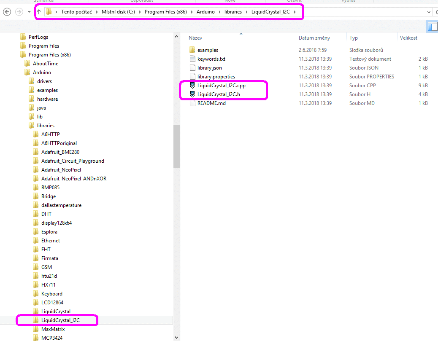This screenshot has height=341, width=438.
Task: Open the examples folder icon in file list
Action: (192, 50)
